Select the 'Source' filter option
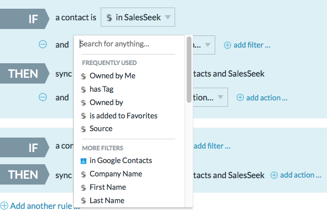 [x=101, y=128]
